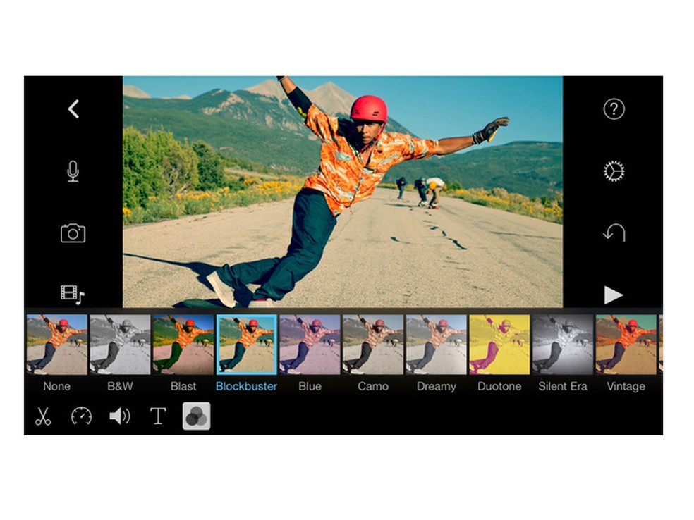694x520 pixels.
Task: Select the scissors trim tool
Action: (x=42, y=416)
